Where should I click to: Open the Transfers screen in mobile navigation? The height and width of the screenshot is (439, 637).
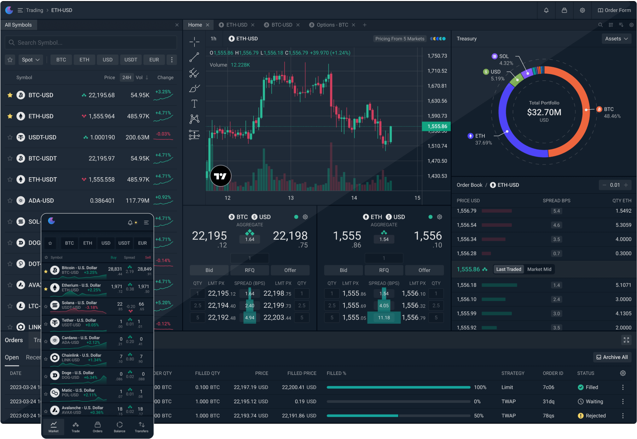click(x=141, y=427)
